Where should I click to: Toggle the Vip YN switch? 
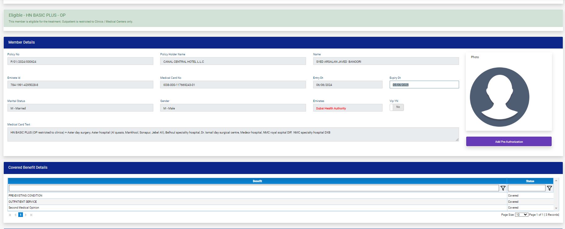(x=396, y=107)
